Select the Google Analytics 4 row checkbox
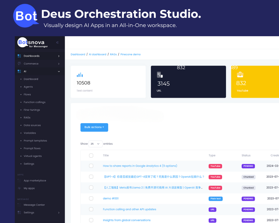The image size is (279, 223). (x=91, y=166)
